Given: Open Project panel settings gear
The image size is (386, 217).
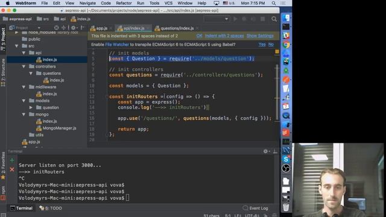Looking at the screenshot, I should (x=74, y=28).
